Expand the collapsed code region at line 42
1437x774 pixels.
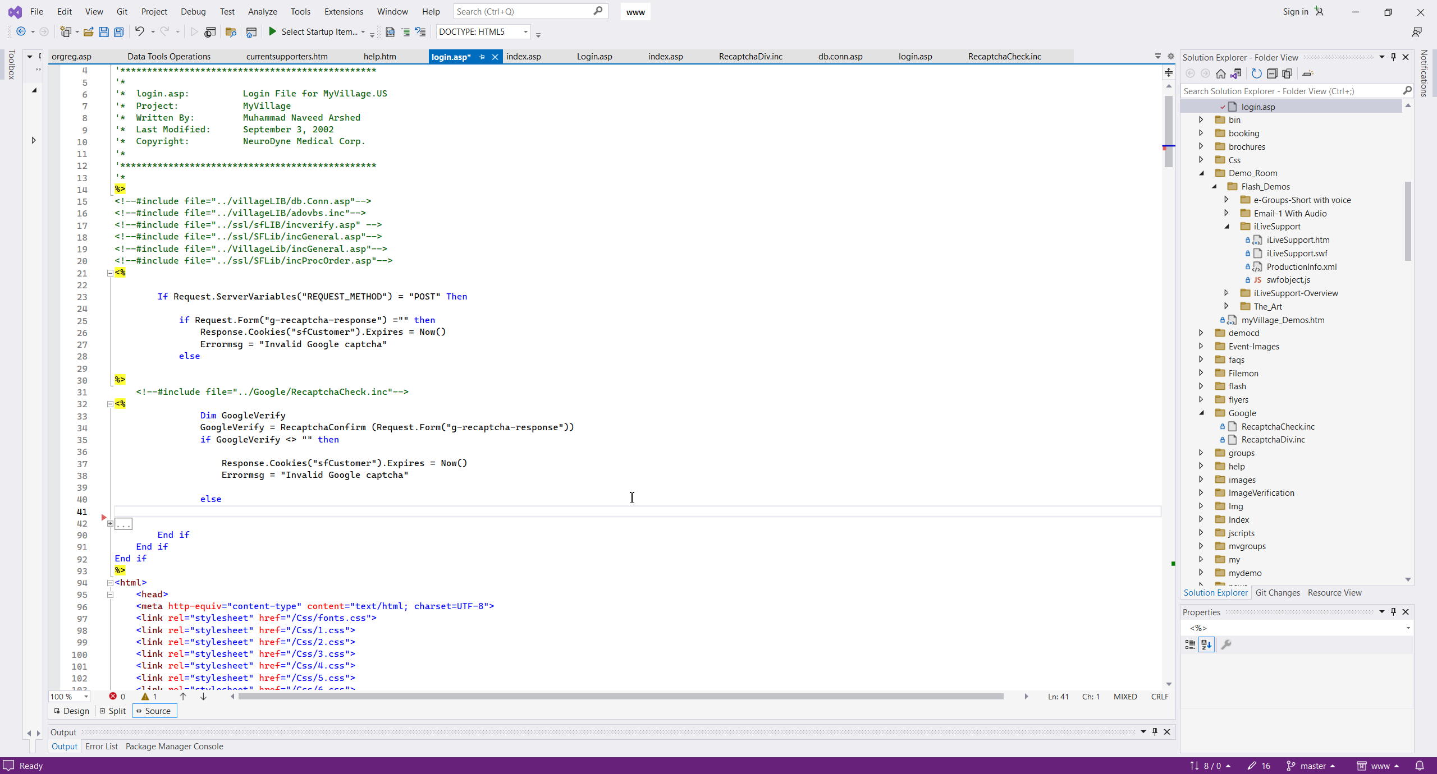111,523
